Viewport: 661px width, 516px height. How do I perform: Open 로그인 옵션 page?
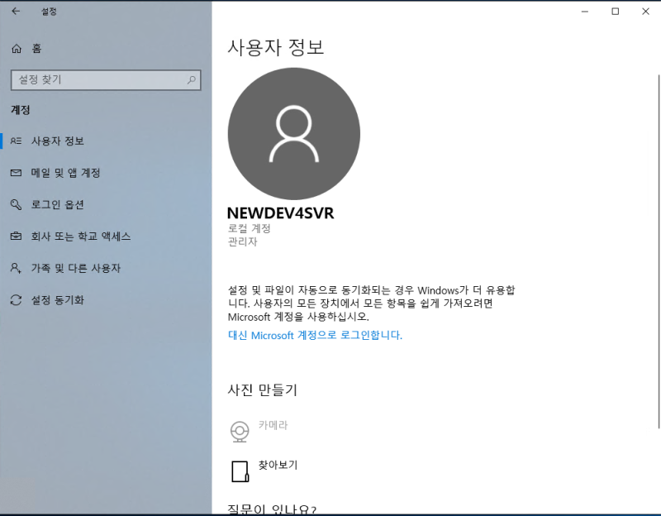point(57,204)
